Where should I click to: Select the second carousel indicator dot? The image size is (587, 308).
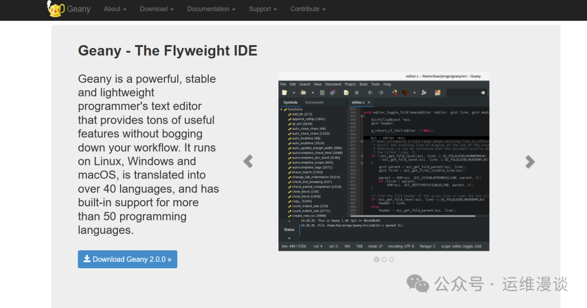click(384, 260)
